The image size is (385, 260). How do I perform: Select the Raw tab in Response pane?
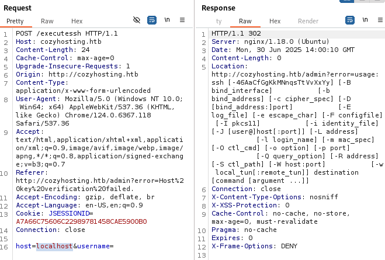[x=245, y=21]
